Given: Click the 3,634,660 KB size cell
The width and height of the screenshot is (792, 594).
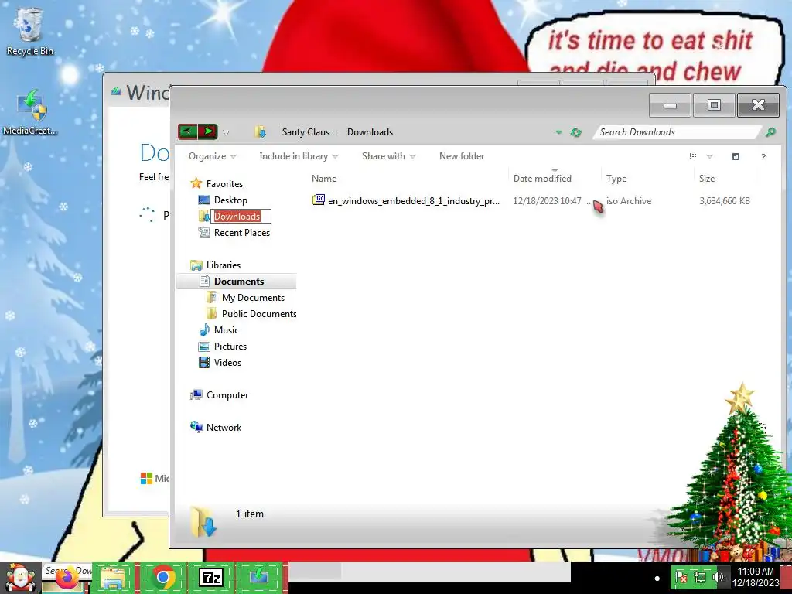Looking at the screenshot, I should tap(724, 201).
